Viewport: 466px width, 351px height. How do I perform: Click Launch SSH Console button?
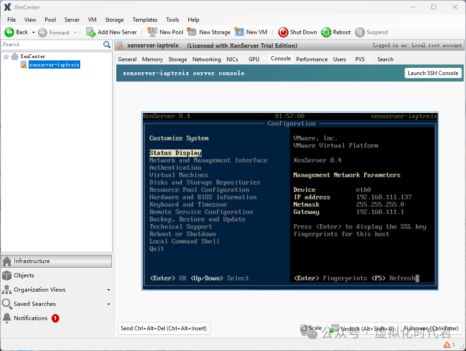pyautogui.click(x=433, y=73)
